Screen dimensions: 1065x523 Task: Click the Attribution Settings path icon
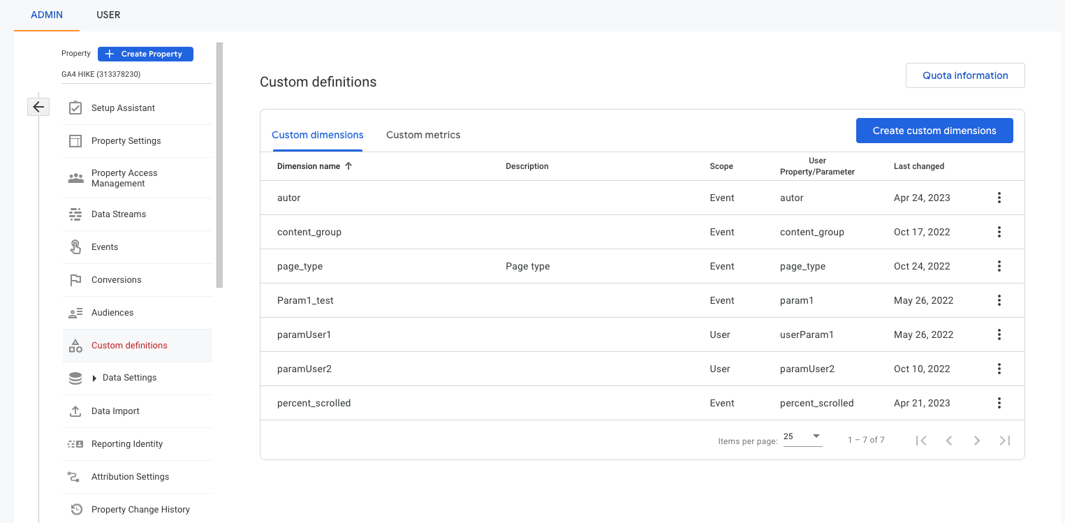click(x=73, y=477)
